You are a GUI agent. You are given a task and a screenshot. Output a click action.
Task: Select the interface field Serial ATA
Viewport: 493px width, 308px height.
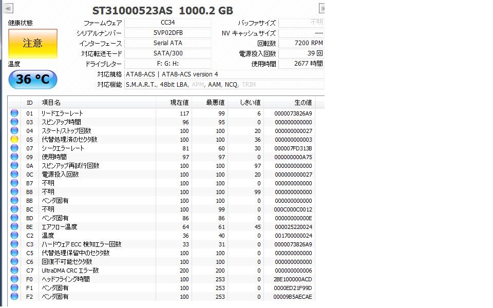pyautogui.click(x=168, y=43)
